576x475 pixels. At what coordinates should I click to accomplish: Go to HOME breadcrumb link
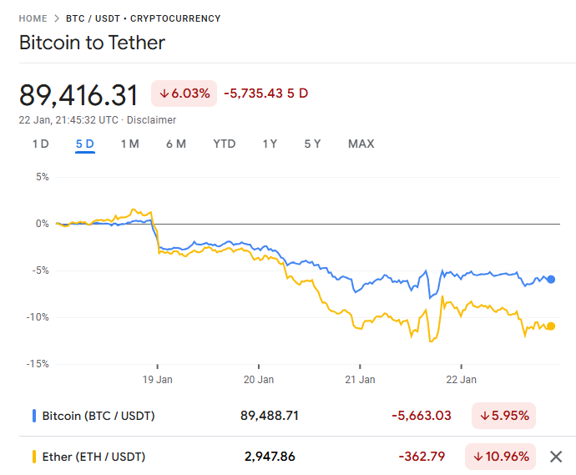[x=33, y=18]
